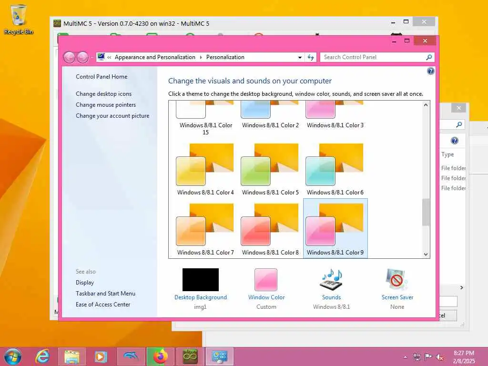The image size is (488, 366).
Task: Open Ease of Access Center link
Action: (103, 304)
